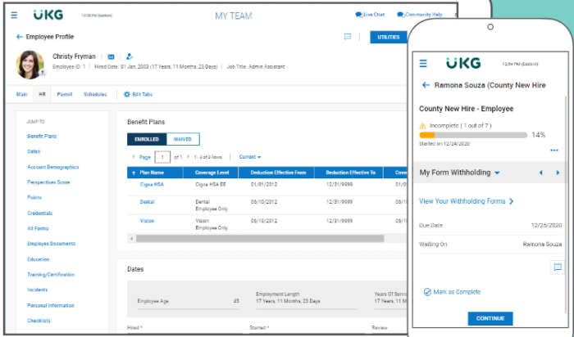The height and width of the screenshot is (337, 574).
Task: Click the UTILITIES button
Action: [389, 38]
